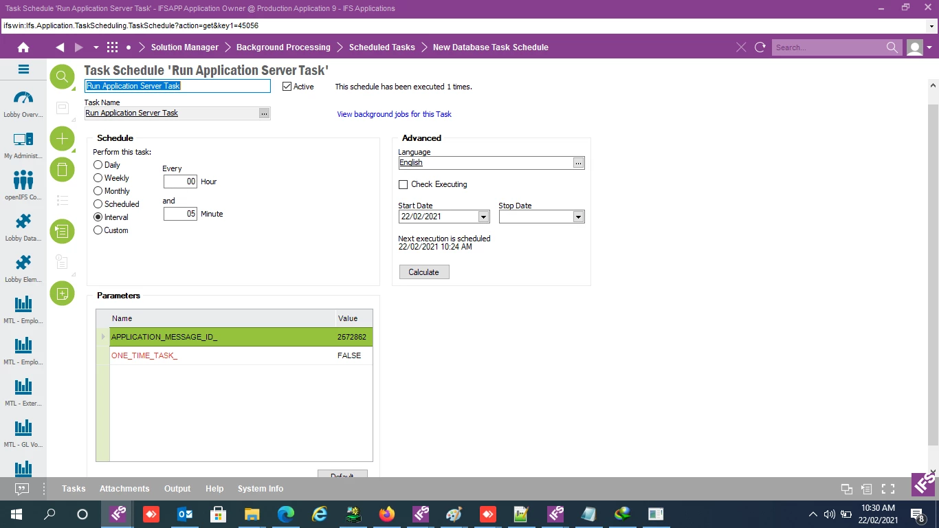Click row indicator for APPLICATION_MESSAGE_ID_
939x528 pixels.
tap(103, 337)
